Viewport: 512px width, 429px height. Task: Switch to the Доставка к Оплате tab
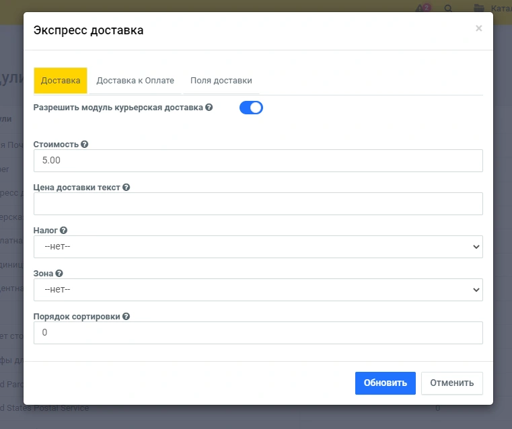click(135, 81)
